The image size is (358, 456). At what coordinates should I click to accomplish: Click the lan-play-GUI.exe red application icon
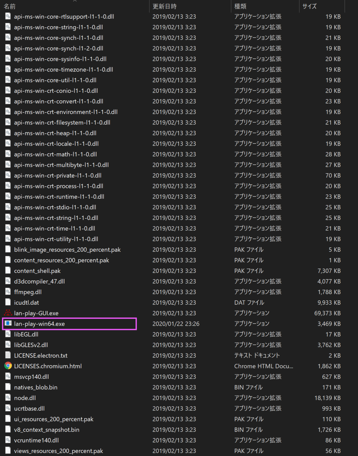8,313
